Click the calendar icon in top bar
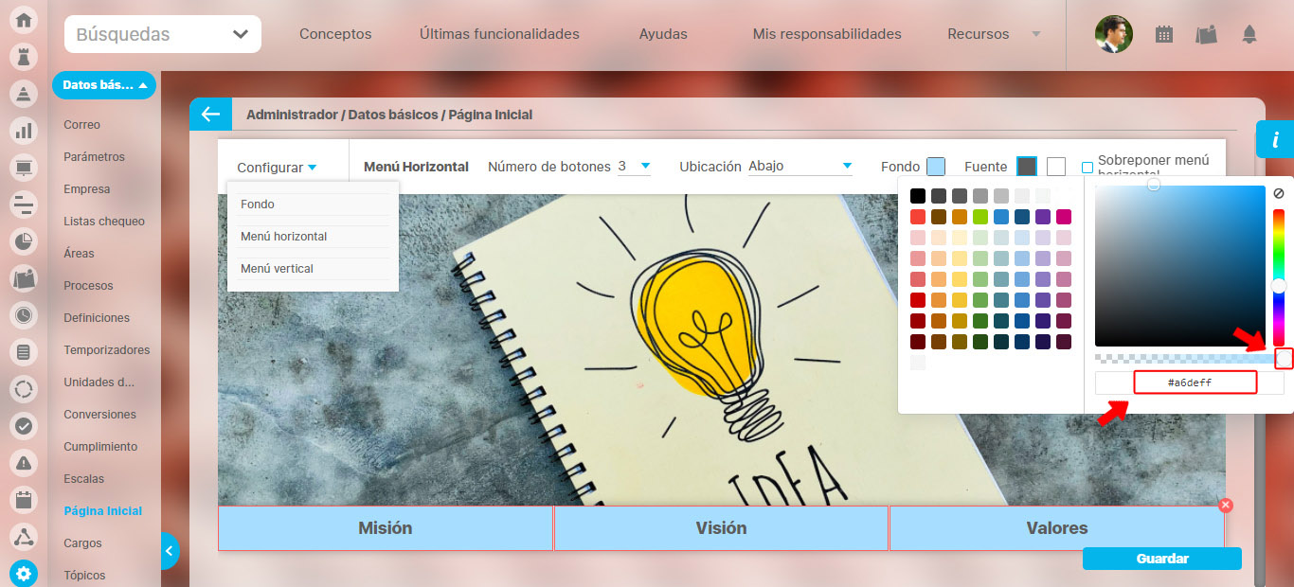The width and height of the screenshot is (1294, 587). [1164, 35]
